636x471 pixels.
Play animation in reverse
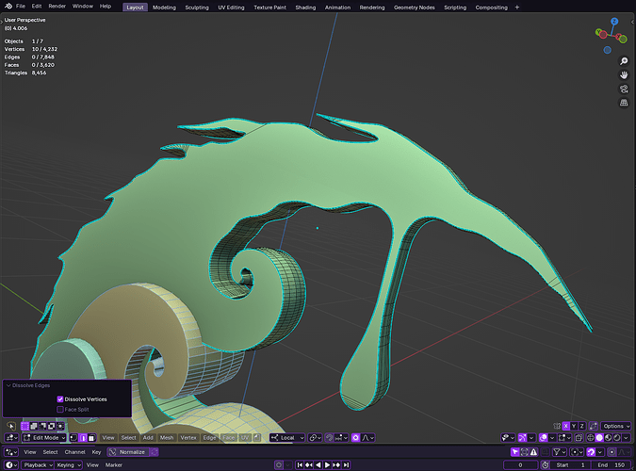click(x=318, y=465)
